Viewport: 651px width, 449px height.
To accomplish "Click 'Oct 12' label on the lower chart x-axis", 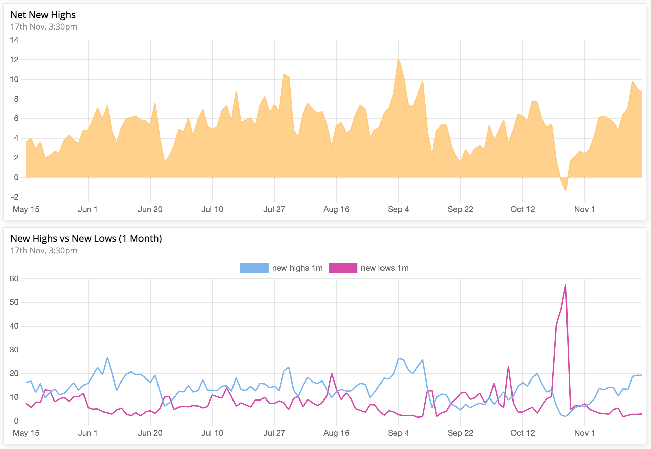I will (523, 433).
